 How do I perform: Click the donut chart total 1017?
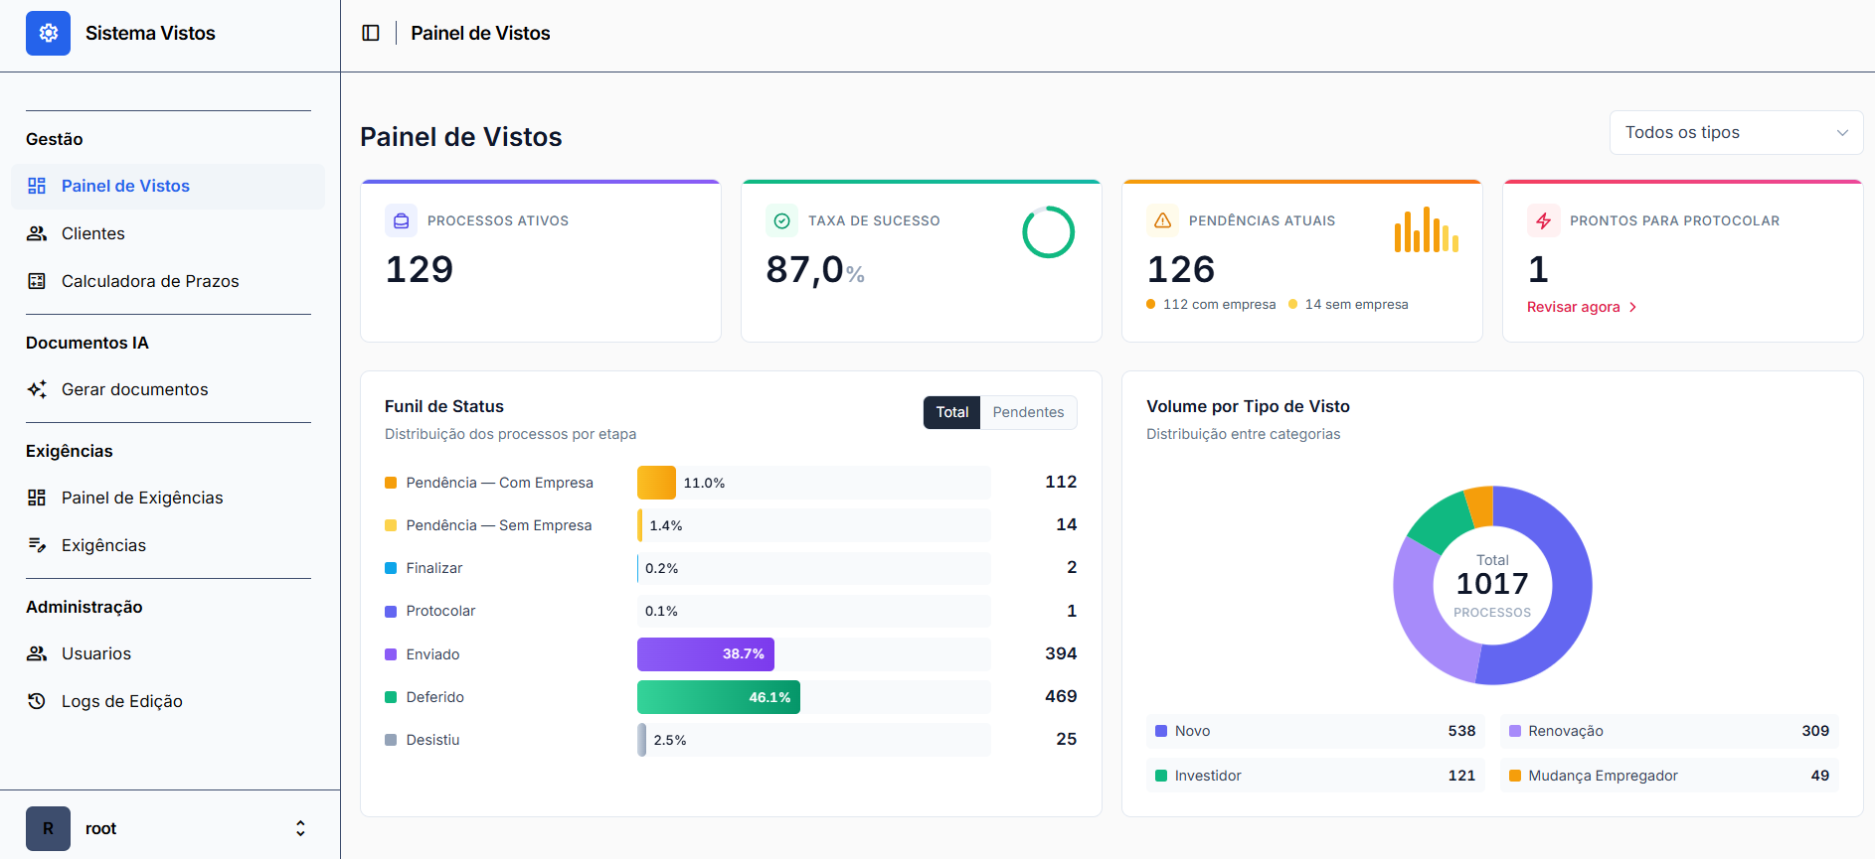[1492, 584]
